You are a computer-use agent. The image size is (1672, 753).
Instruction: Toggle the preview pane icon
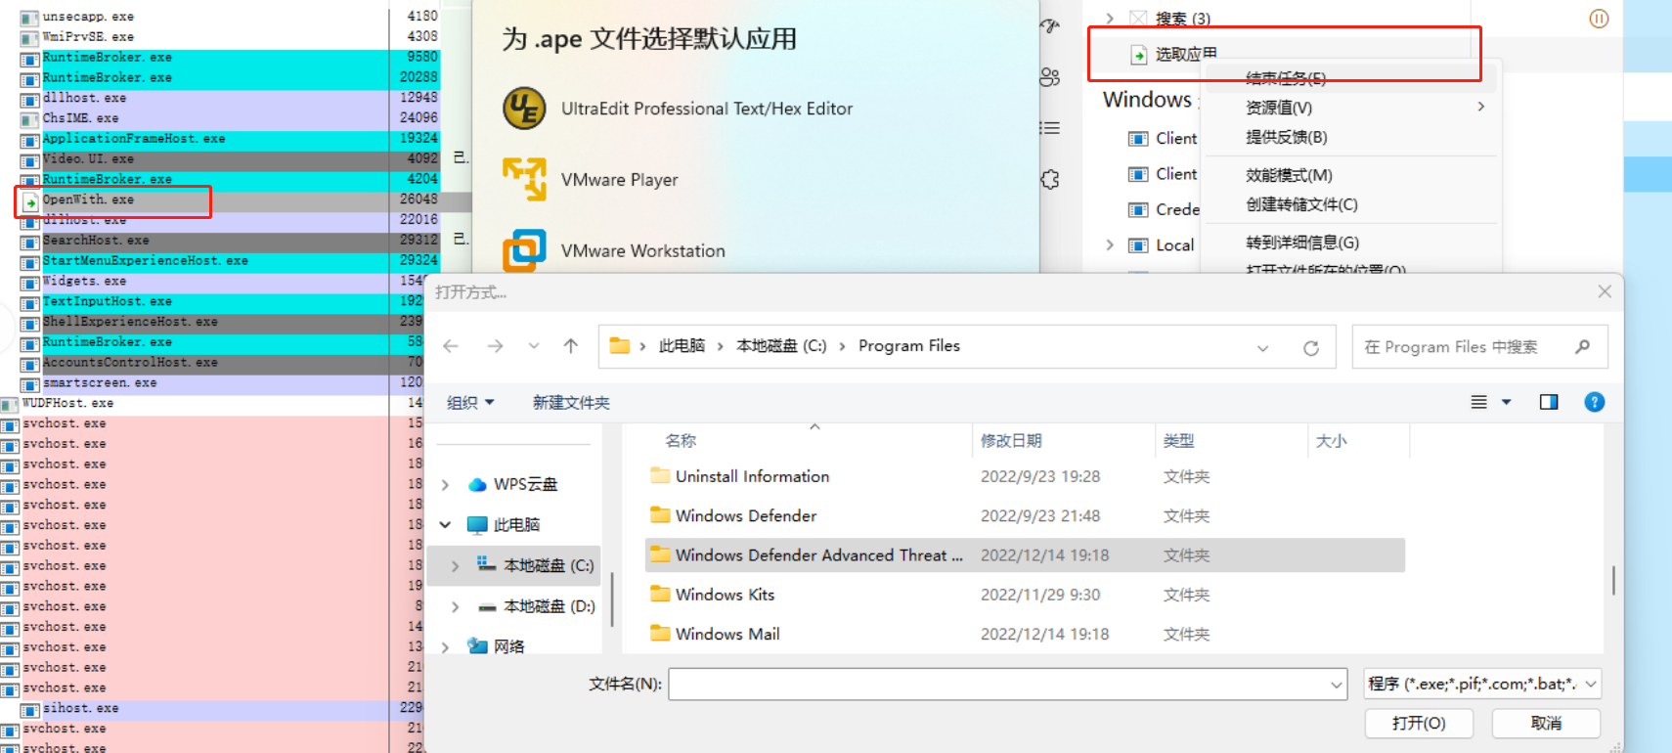click(x=1549, y=402)
